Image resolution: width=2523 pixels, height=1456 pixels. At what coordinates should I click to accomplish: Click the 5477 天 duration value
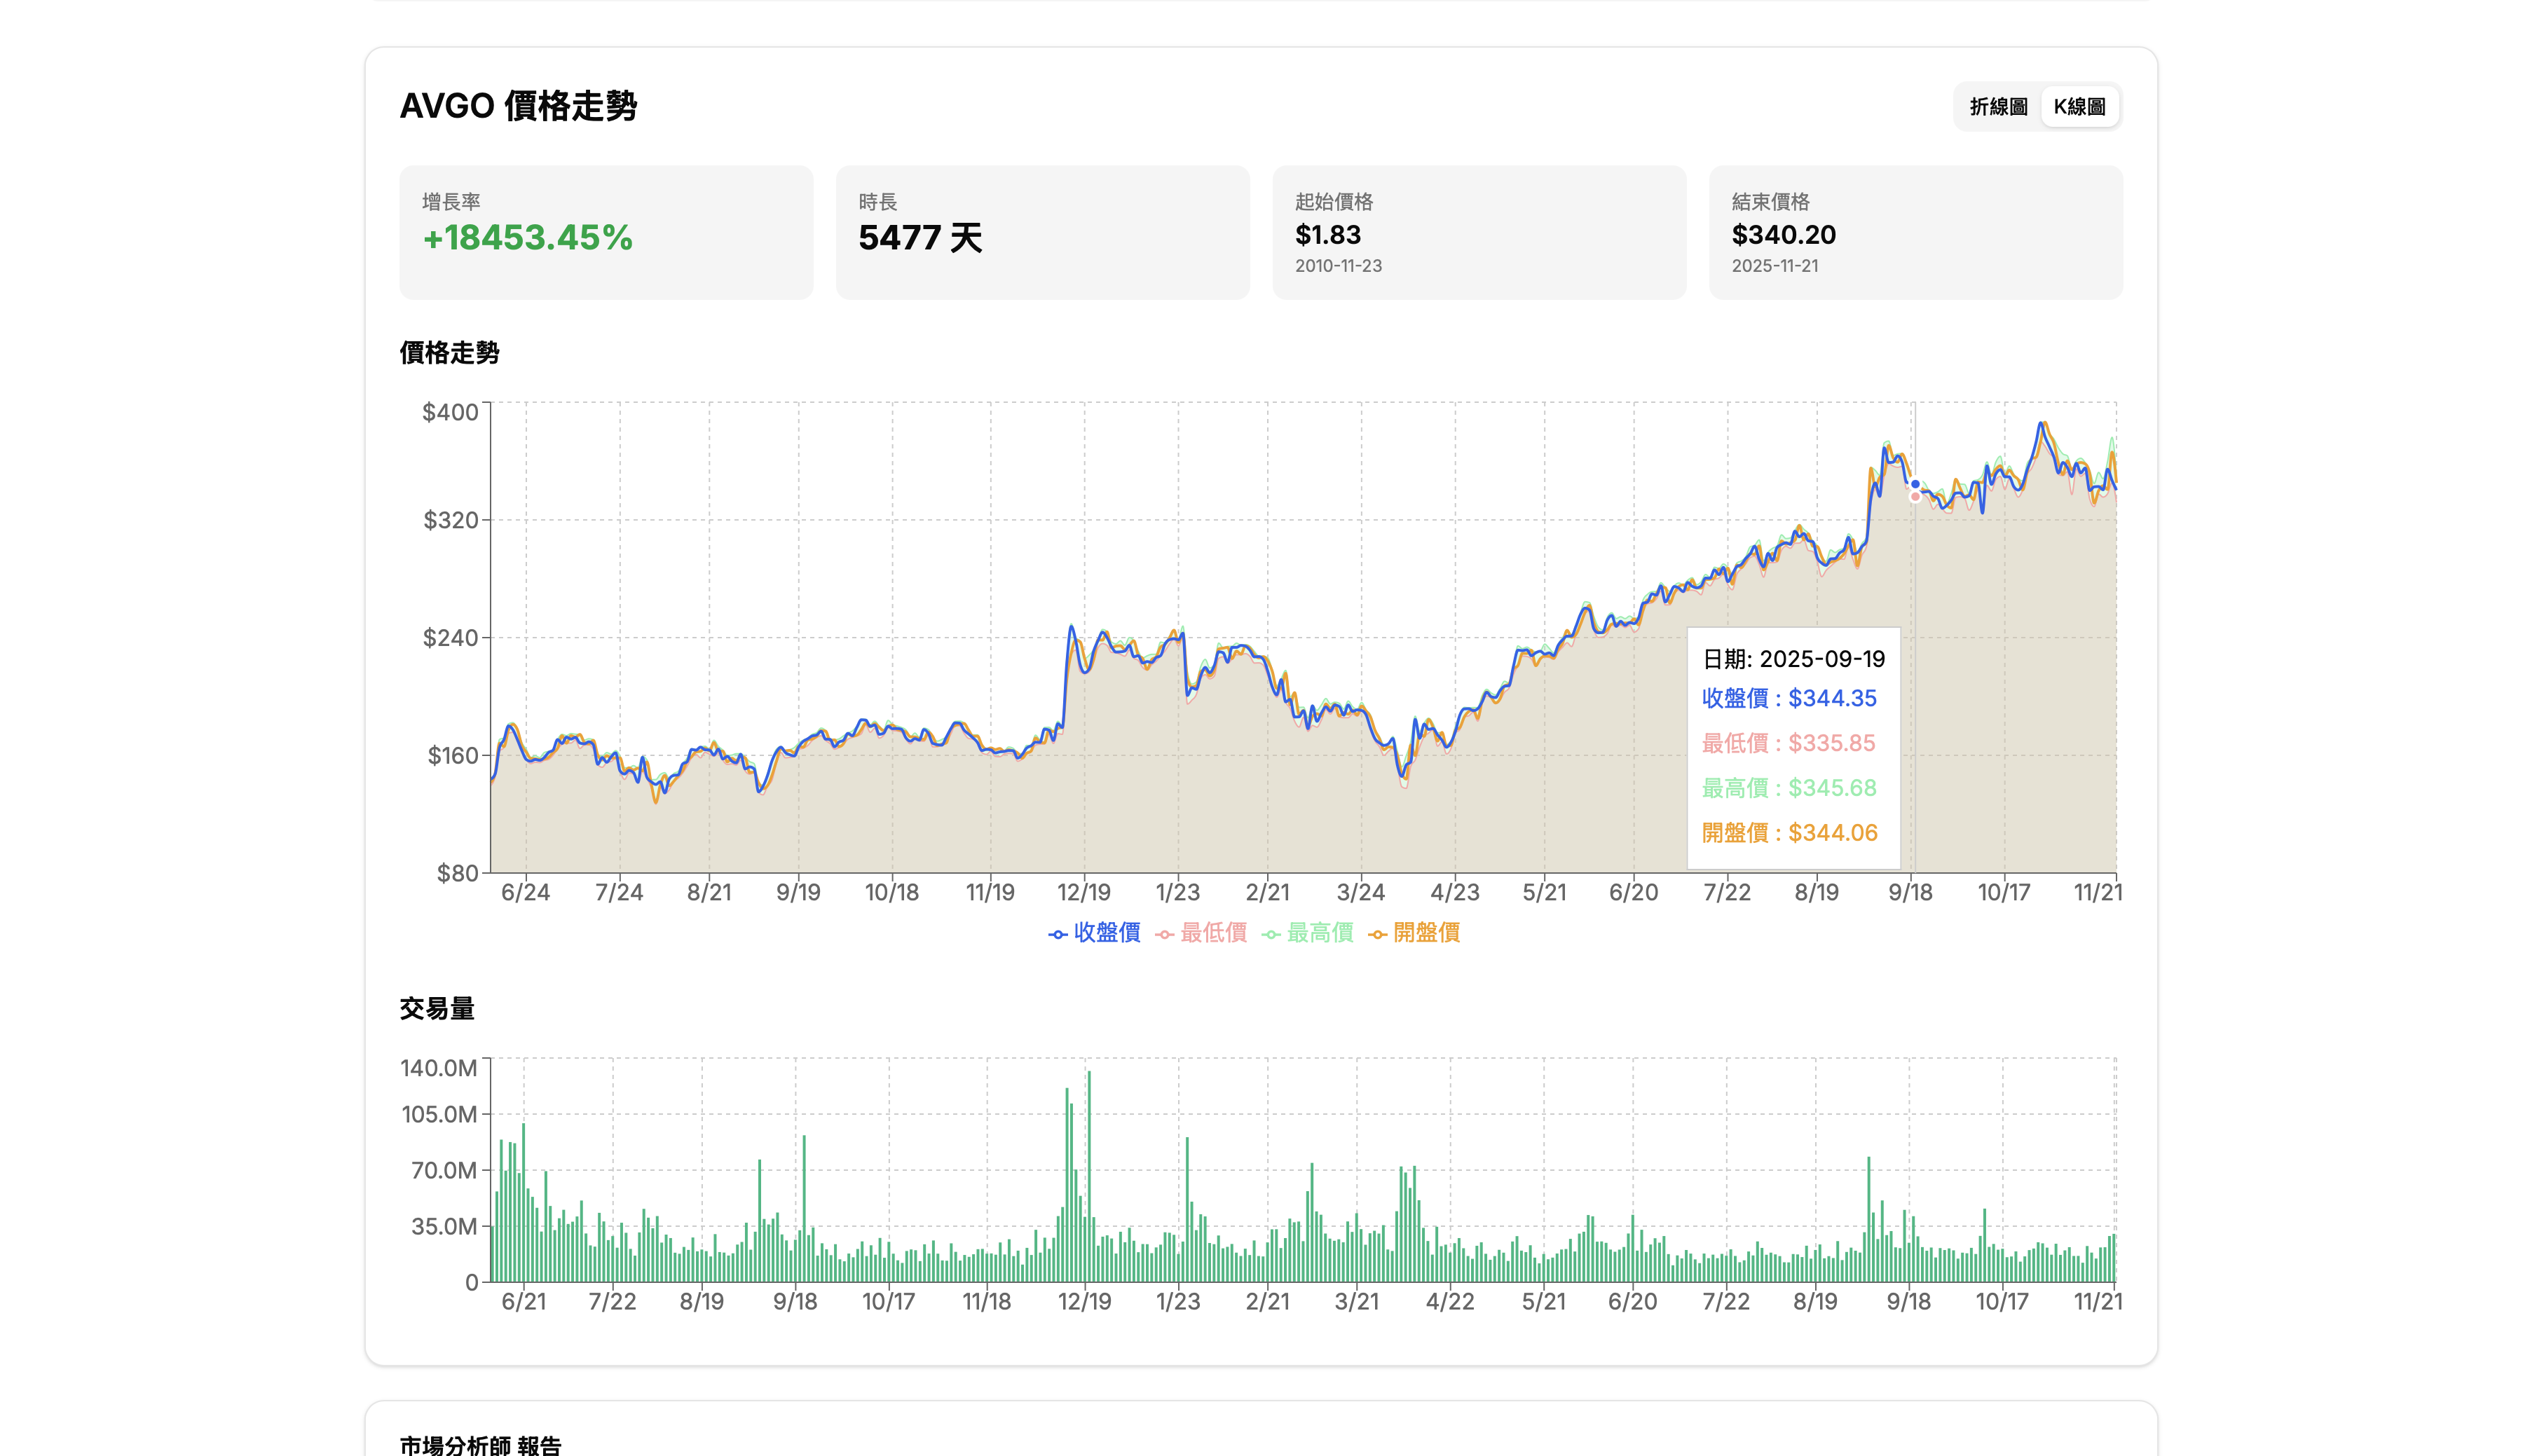[x=920, y=238]
